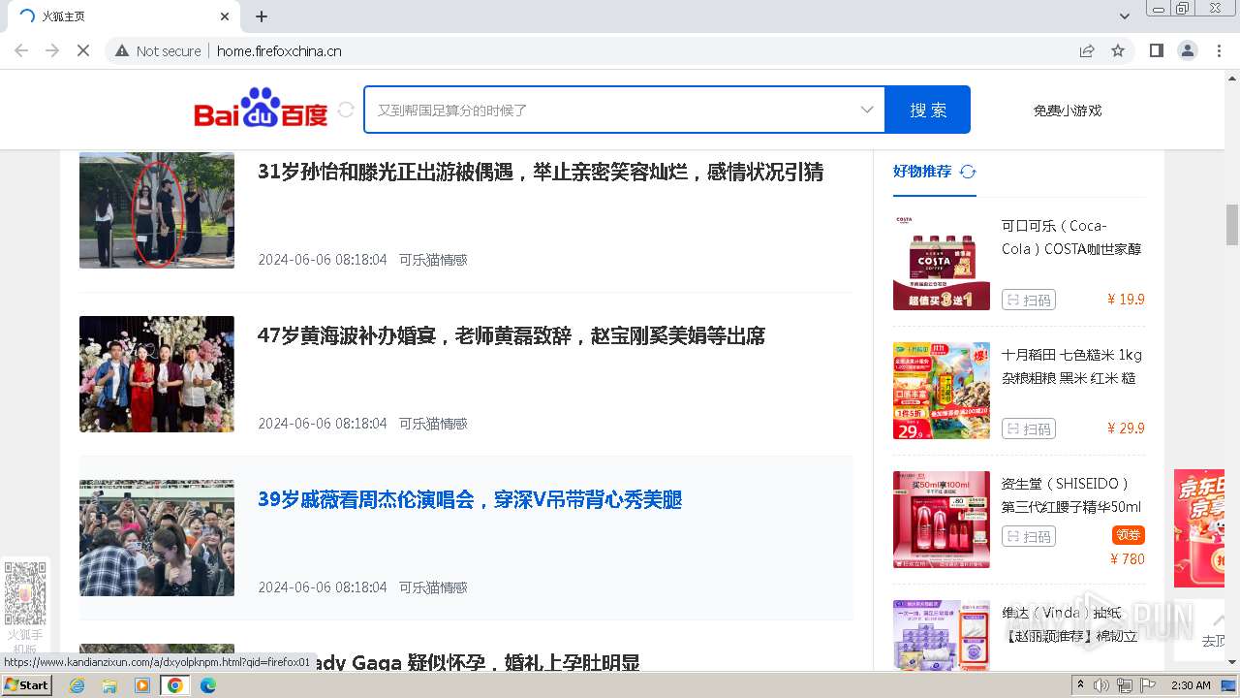1240x698 pixels.
Task: Click 扫码 button for SHISEIDO product
Action: (x=1028, y=536)
